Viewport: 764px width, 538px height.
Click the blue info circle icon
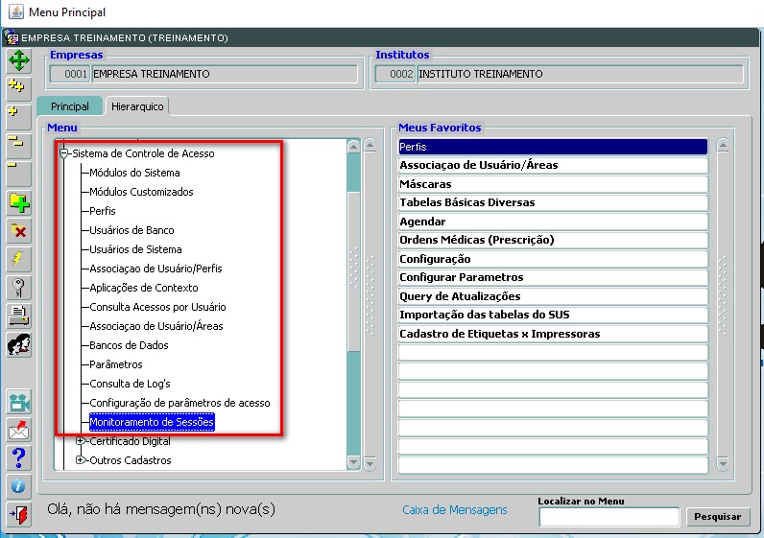click(x=18, y=486)
